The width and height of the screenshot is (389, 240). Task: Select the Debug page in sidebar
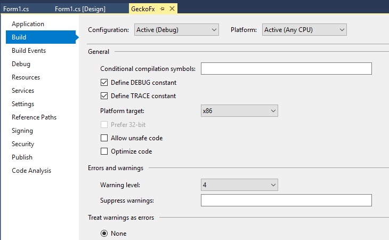coord(21,64)
